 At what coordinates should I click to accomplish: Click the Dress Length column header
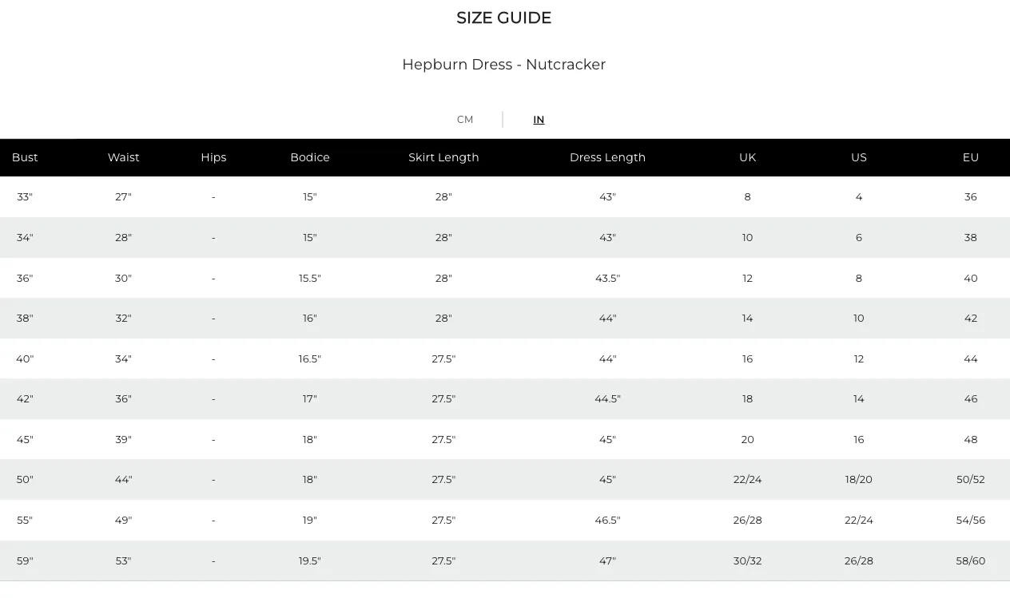[607, 157]
